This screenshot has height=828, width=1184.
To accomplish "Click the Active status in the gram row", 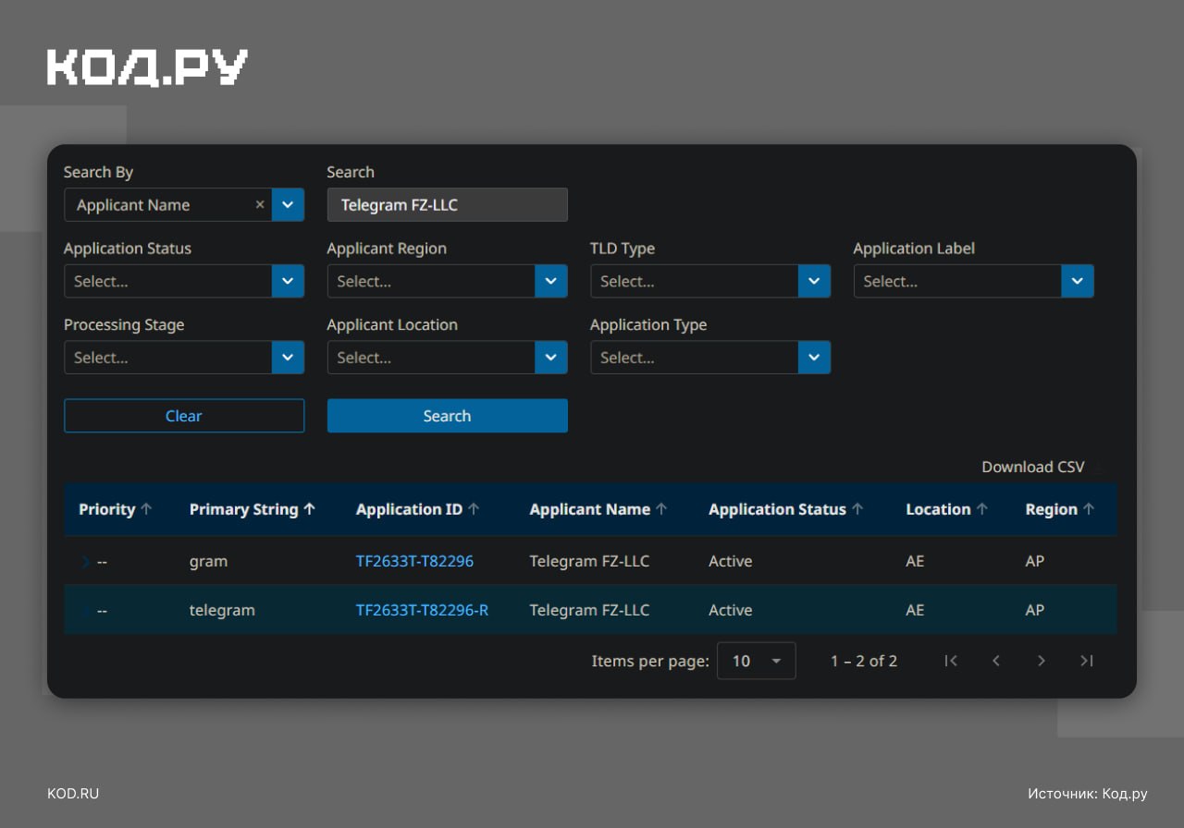I will 731,561.
